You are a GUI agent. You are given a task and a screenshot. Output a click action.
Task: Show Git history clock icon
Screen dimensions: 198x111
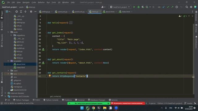[177, 7]
